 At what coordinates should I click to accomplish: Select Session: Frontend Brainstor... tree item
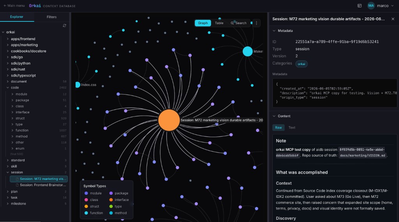click(x=39, y=185)
